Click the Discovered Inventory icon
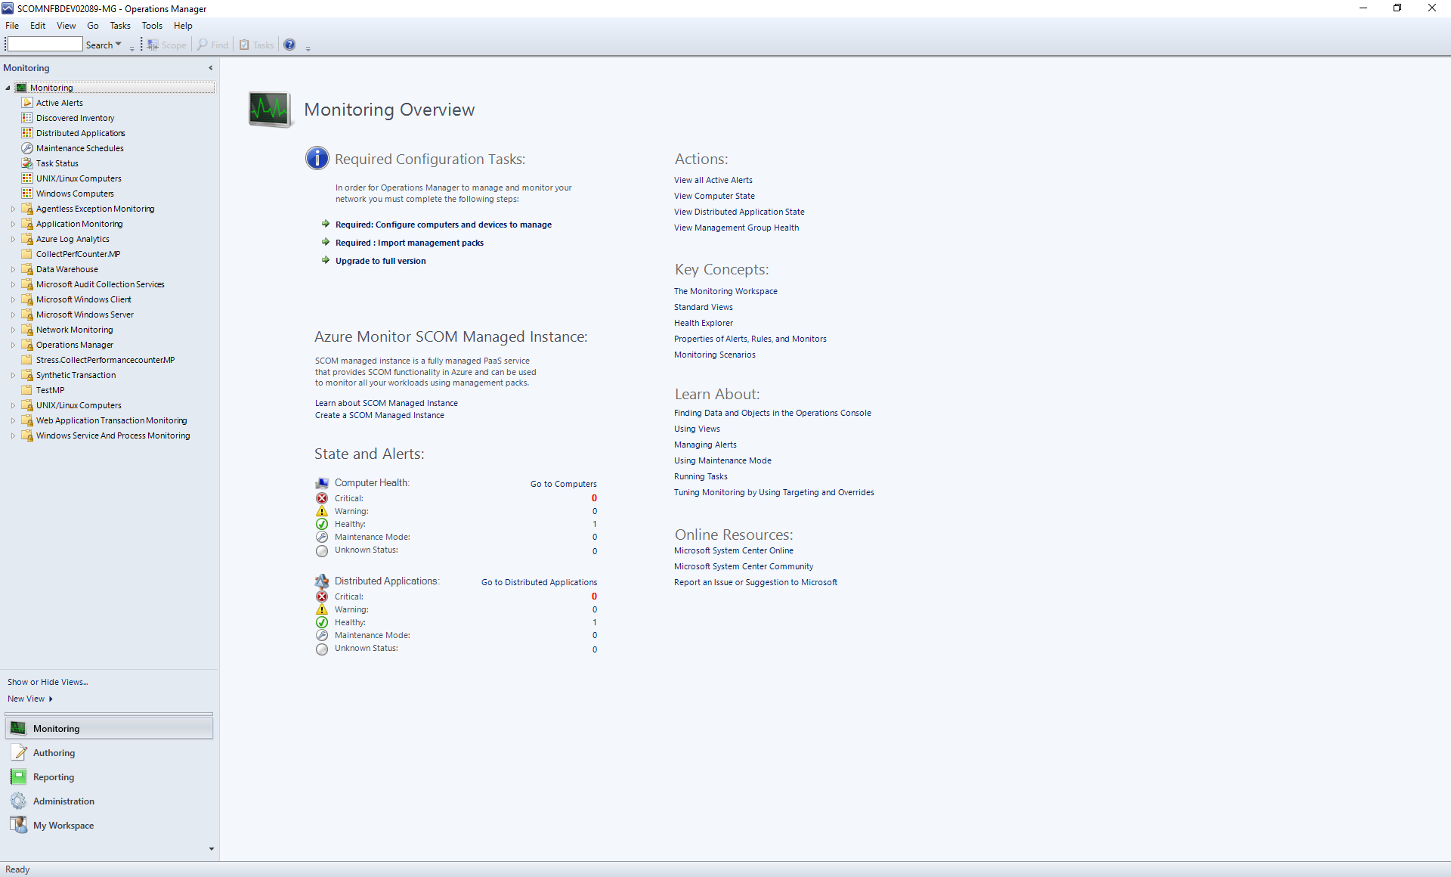Screen dimensions: 1451x877 (x=28, y=117)
